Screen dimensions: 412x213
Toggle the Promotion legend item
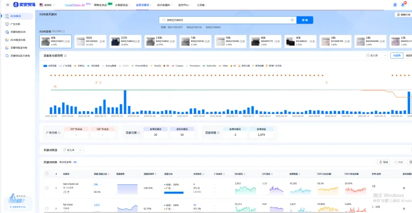pyautogui.click(x=193, y=66)
